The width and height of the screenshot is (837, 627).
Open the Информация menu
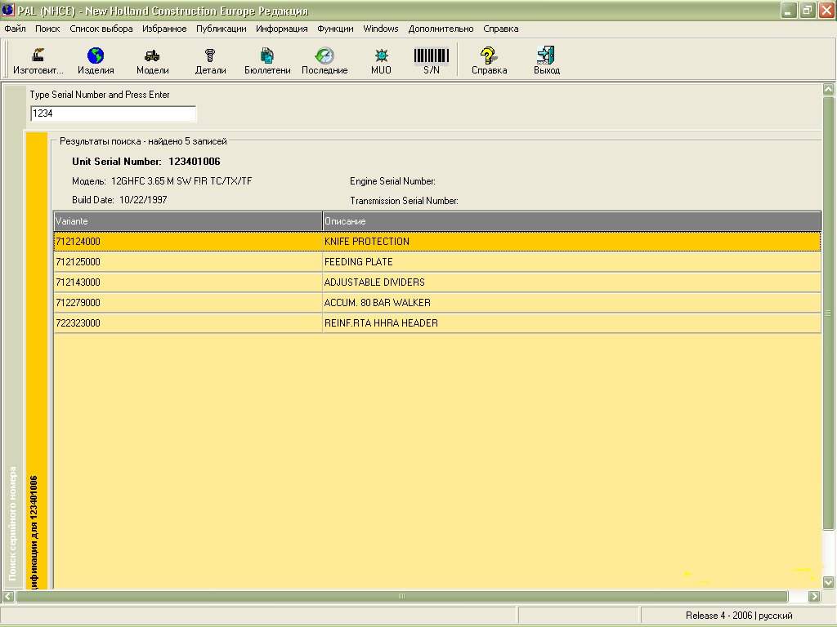[282, 29]
